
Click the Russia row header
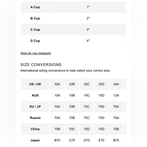(x=35, y=118)
